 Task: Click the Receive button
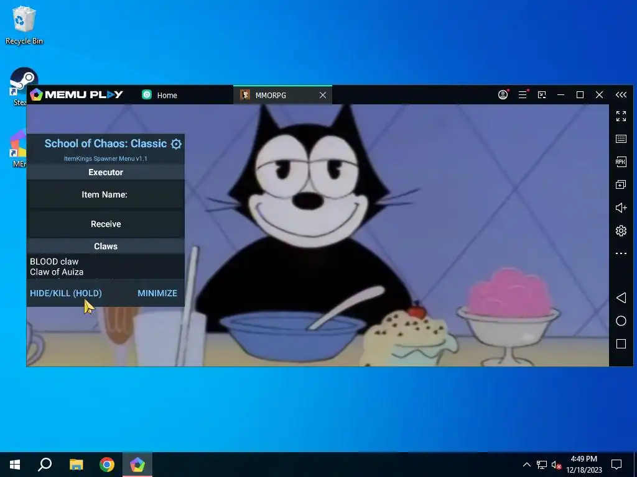106,224
